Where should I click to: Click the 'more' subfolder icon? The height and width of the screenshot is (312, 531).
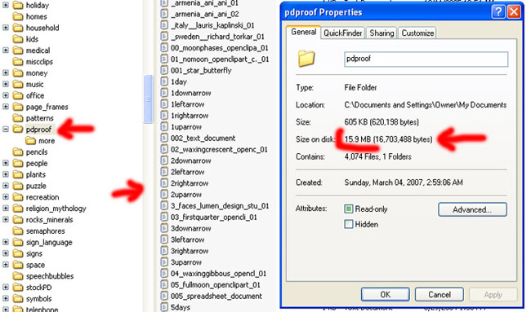click(x=30, y=140)
